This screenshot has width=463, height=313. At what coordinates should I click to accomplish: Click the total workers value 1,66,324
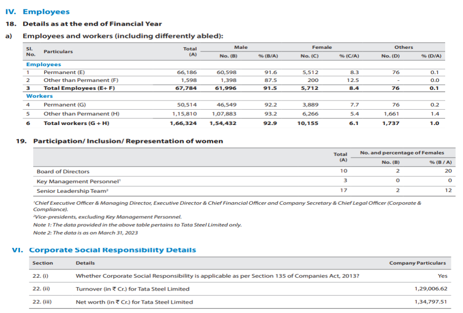coord(184,123)
